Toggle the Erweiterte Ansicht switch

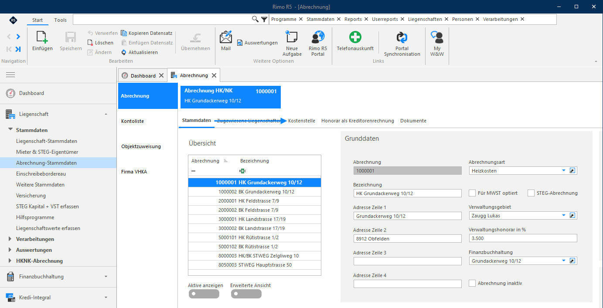pyautogui.click(x=246, y=294)
